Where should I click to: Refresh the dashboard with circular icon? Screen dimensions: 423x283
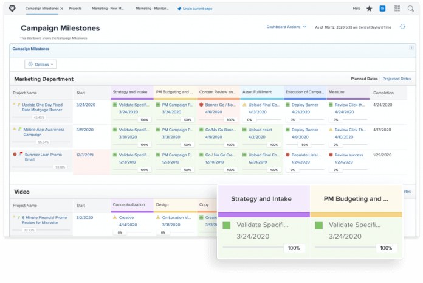pyautogui.click(x=402, y=26)
